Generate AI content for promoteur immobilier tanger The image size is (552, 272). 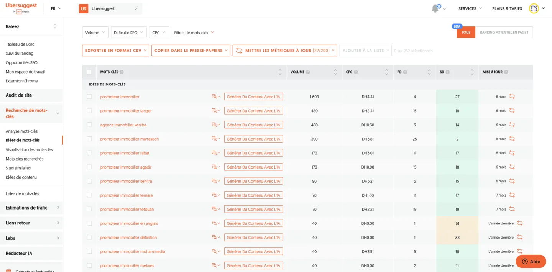pos(253,111)
